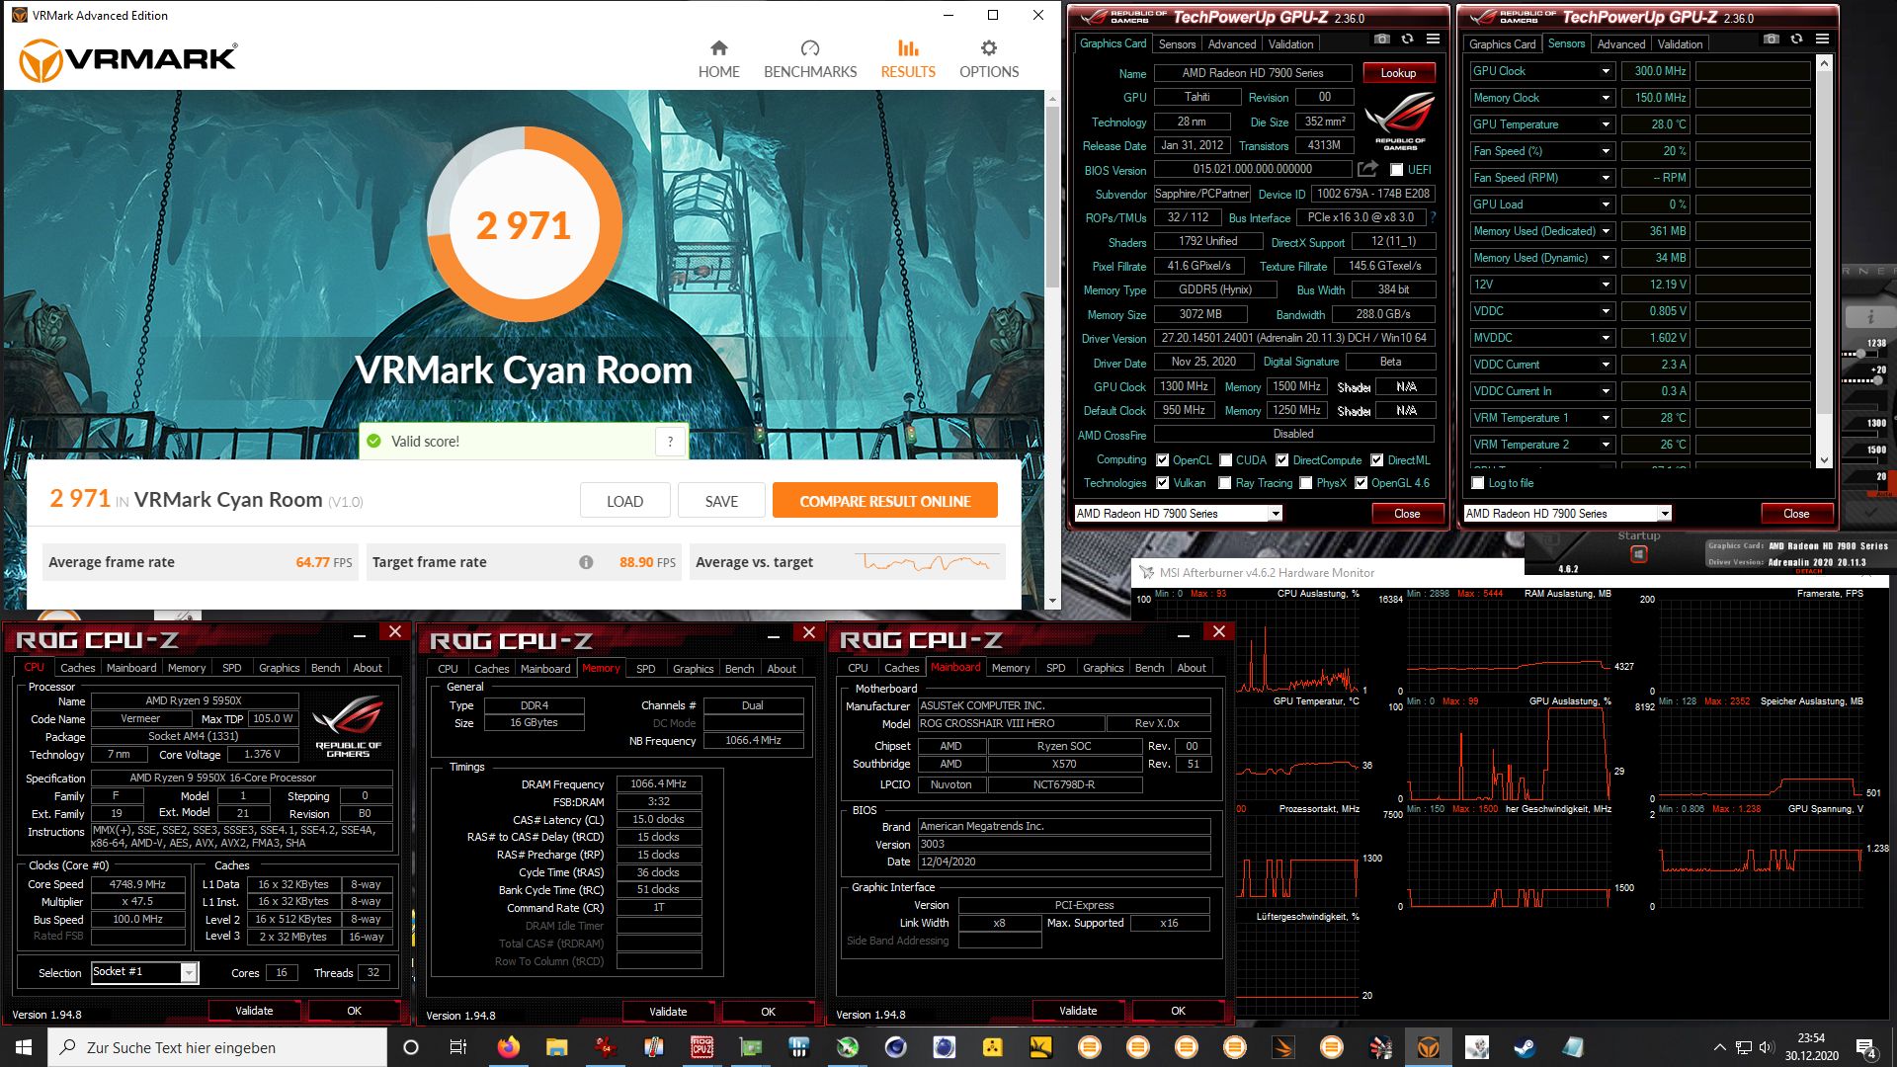Viewport: 1897px width, 1067px height.
Task: Refresh data in left GPU-Z window
Action: pos(1407,40)
